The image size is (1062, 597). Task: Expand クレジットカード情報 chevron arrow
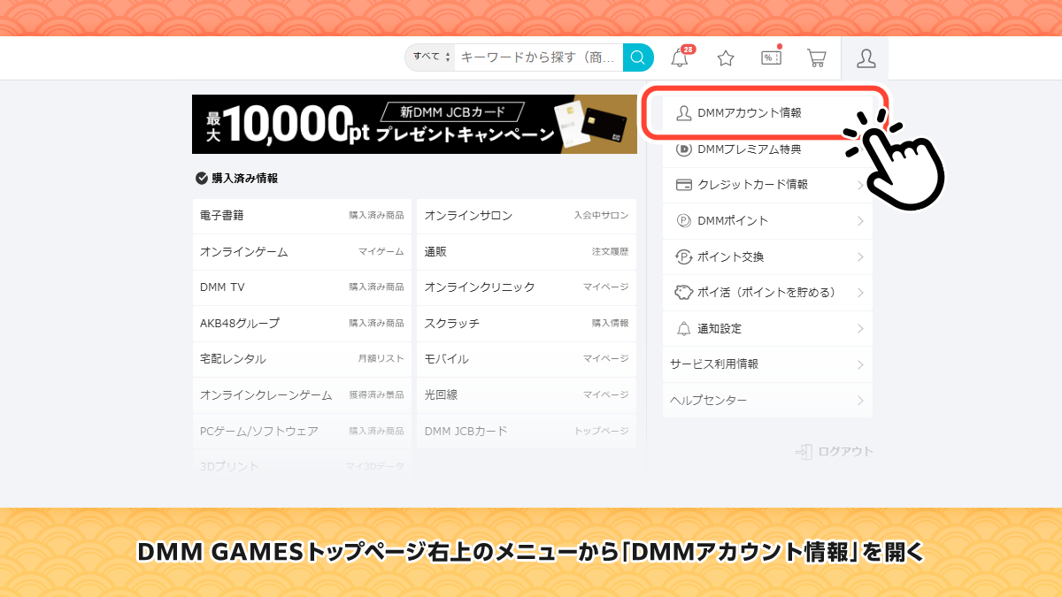(860, 186)
